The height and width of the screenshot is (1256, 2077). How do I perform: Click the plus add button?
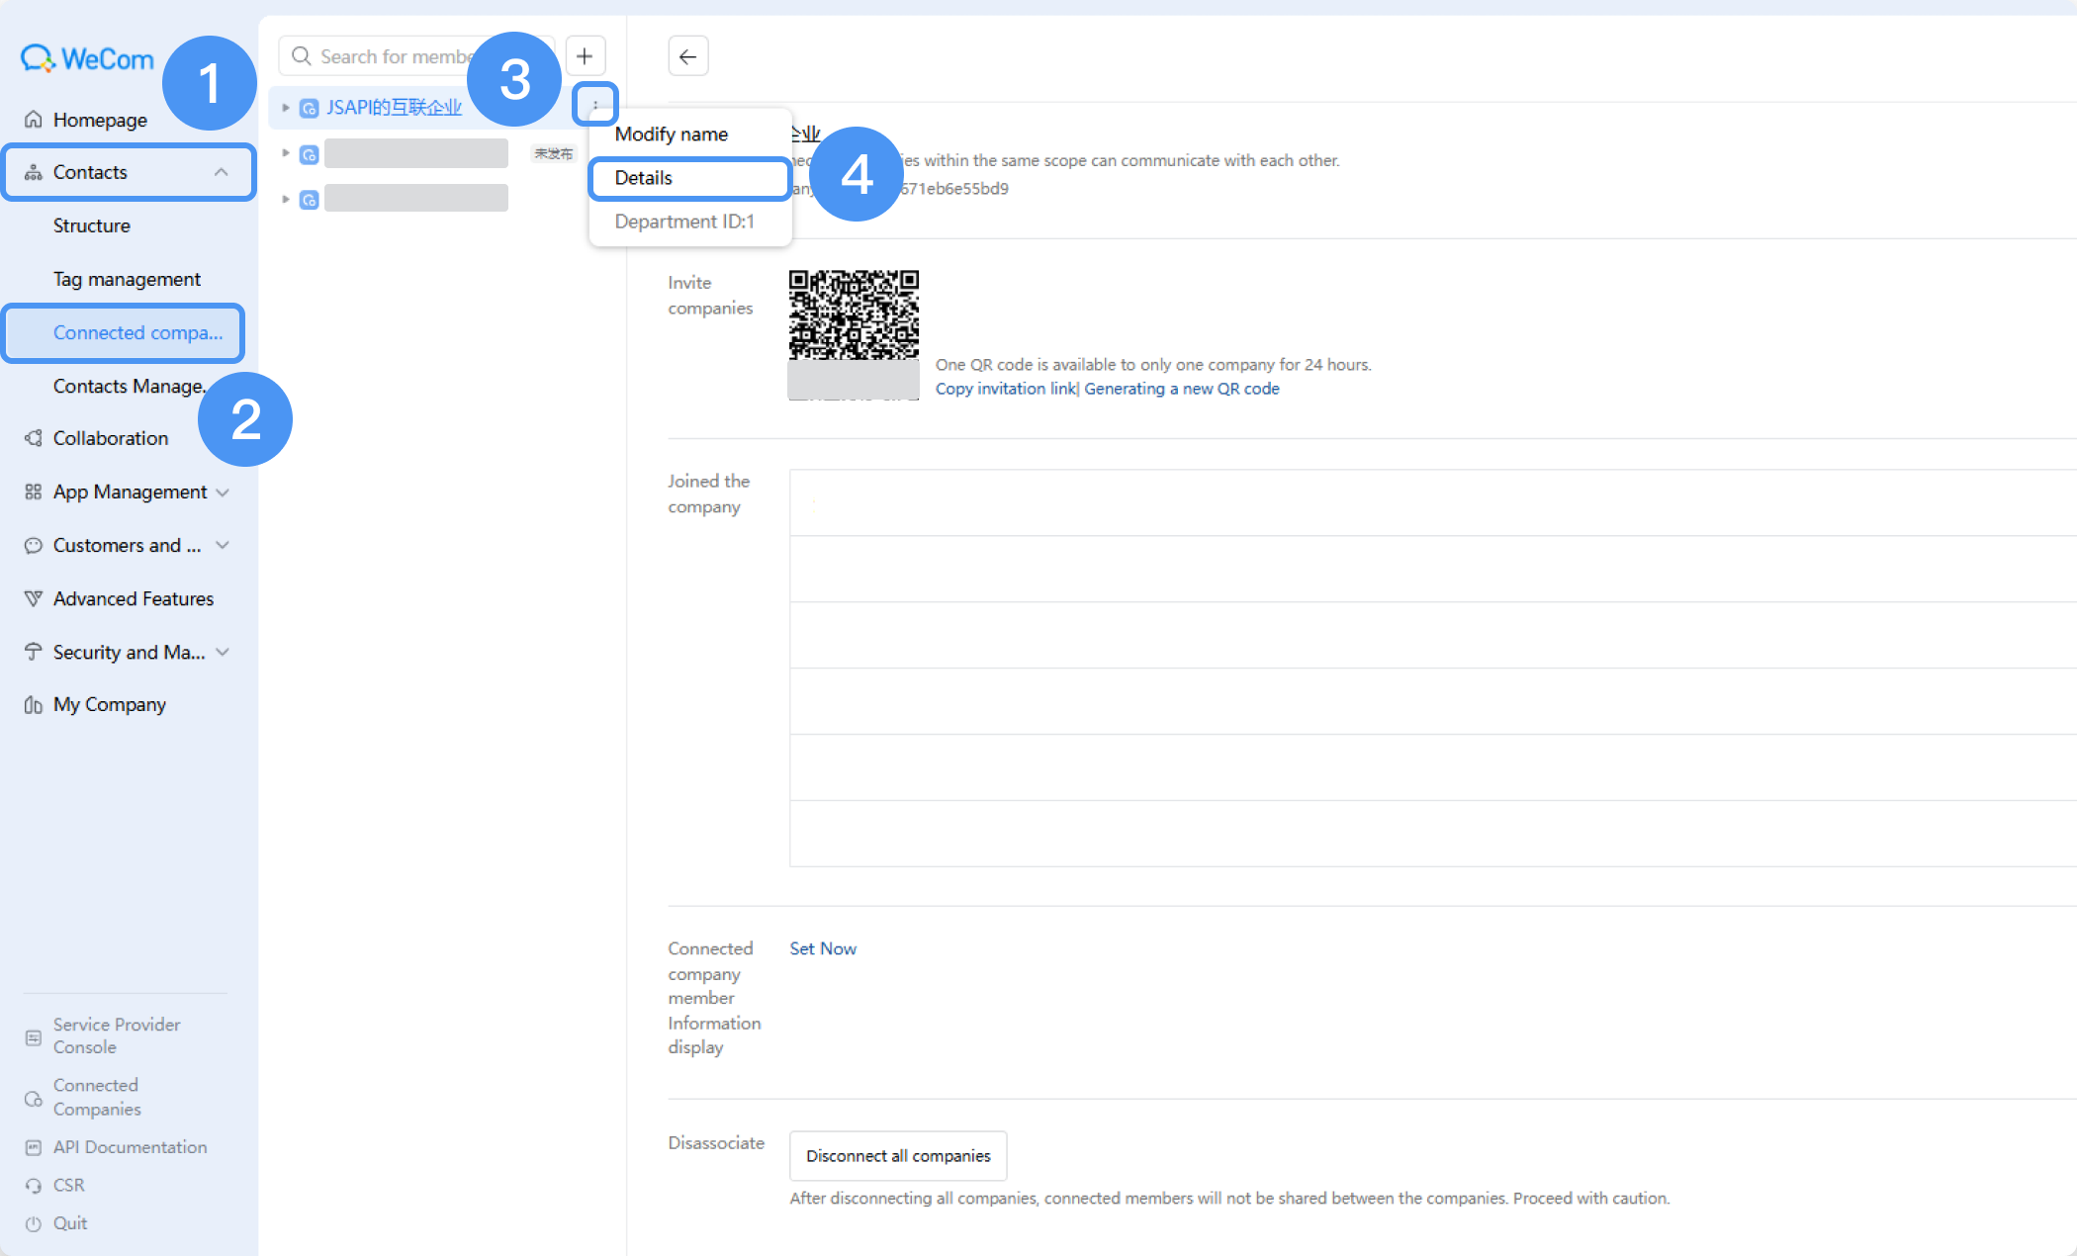(585, 56)
